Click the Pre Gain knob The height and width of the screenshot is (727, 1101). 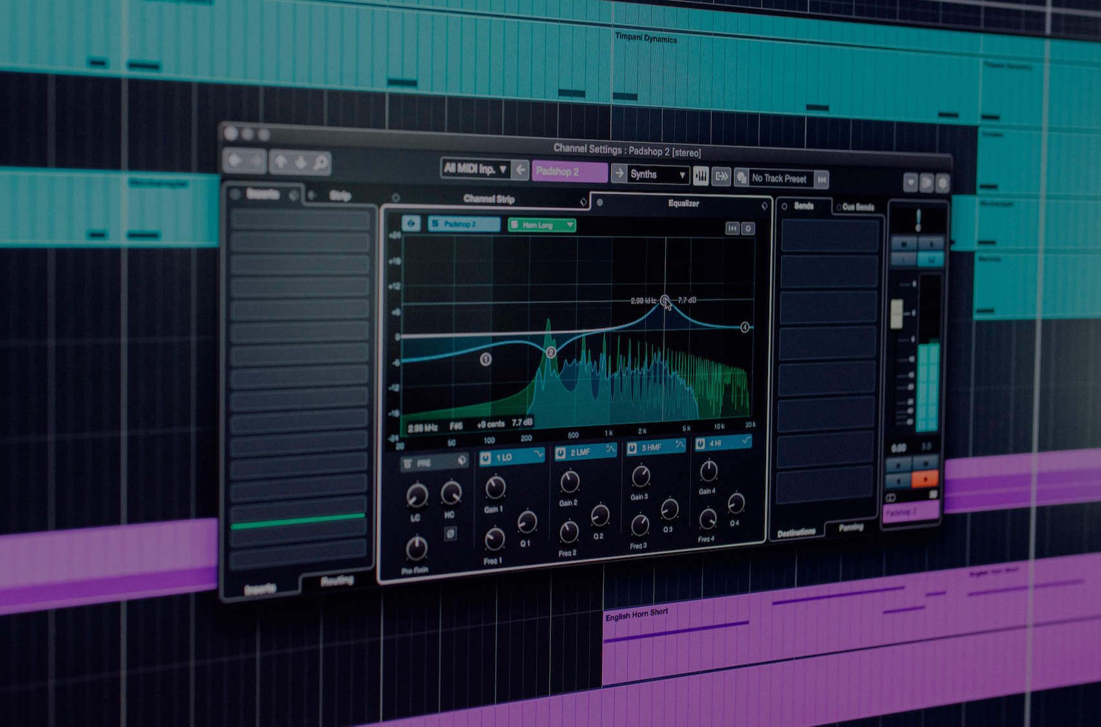click(x=416, y=548)
